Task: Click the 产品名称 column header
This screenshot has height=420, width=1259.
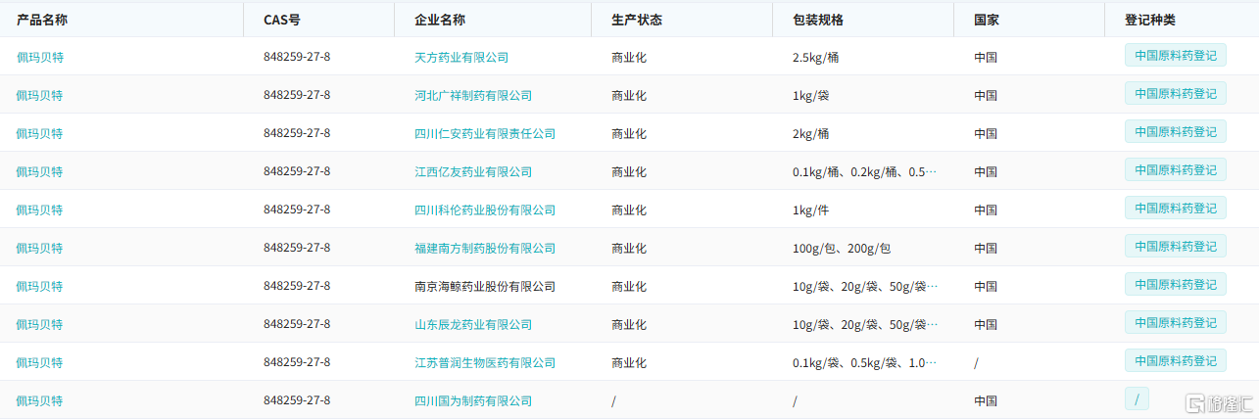Action: coord(42,20)
